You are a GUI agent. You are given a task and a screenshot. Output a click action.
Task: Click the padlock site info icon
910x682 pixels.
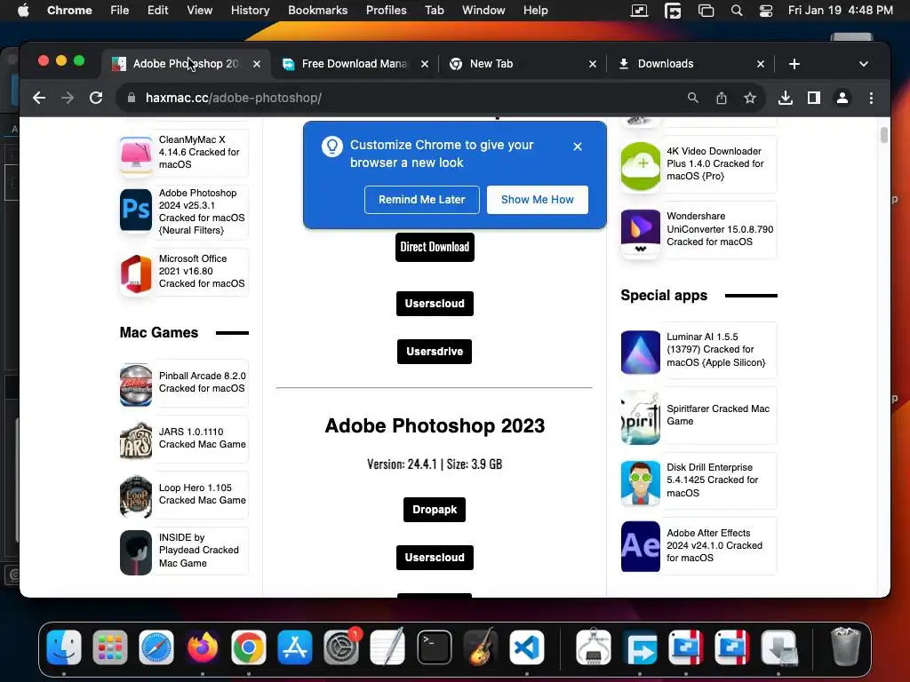tap(132, 98)
